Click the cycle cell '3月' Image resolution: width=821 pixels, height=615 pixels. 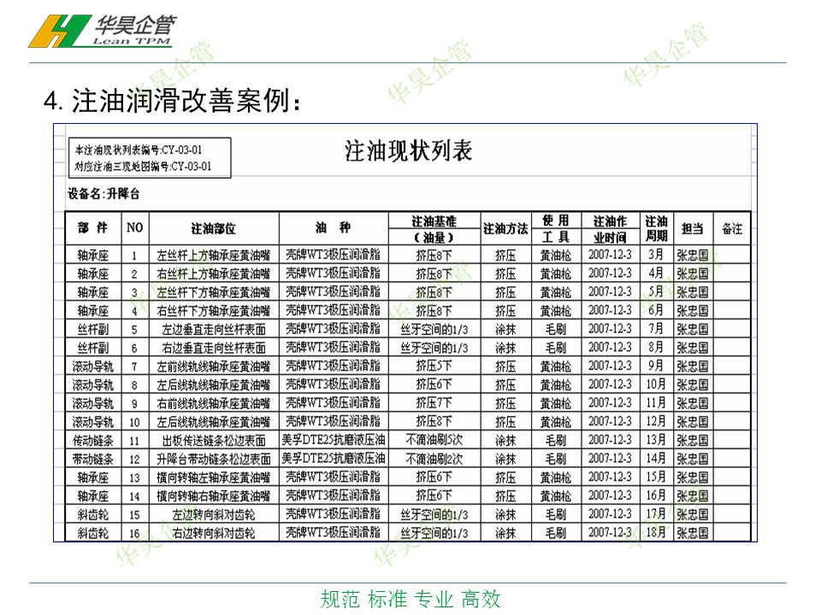click(656, 255)
